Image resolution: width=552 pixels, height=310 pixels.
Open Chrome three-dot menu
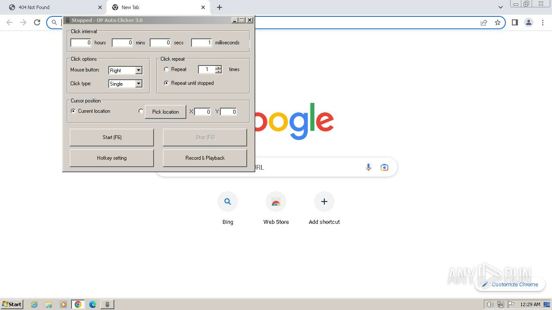(x=543, y=22)
